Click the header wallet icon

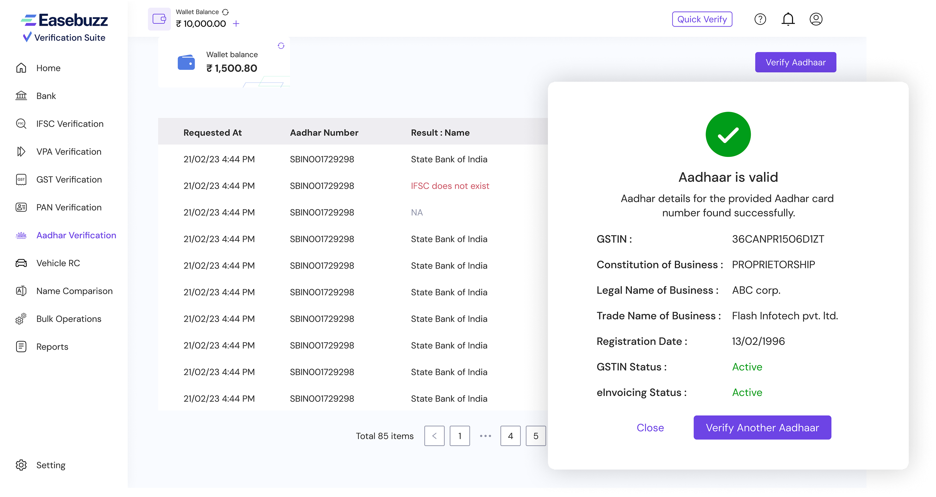pyautogui.click(x=159, y=19)
